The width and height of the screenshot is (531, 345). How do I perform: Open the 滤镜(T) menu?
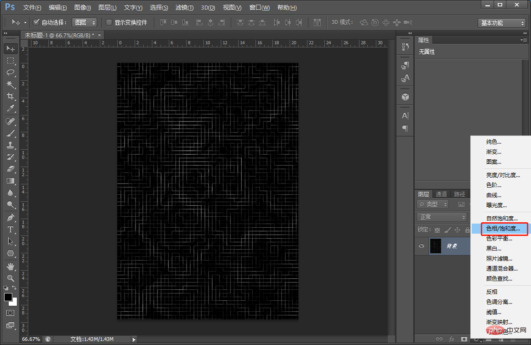(185, 7)
